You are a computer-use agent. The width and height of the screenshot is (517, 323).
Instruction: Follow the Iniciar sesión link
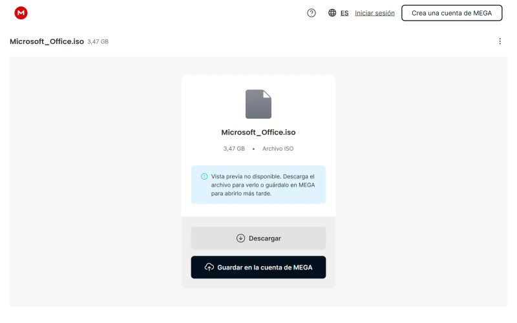pyautogui.click(x=375, y=13)
